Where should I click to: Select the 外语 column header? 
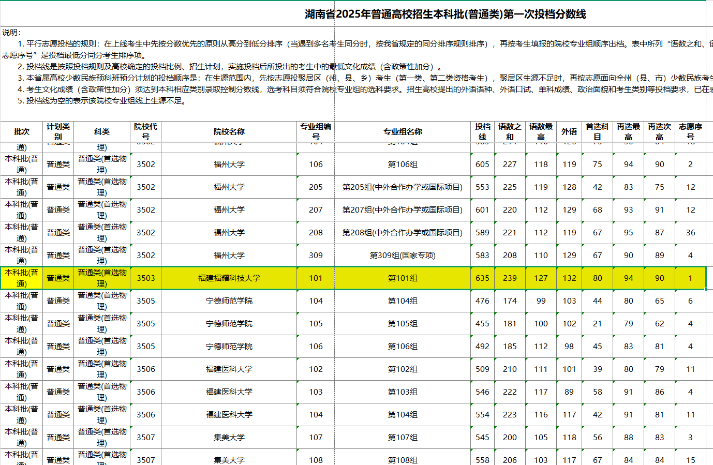coord(569,132)
